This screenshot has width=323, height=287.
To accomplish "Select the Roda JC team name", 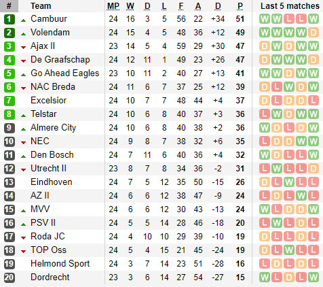I will click(47, 237).
